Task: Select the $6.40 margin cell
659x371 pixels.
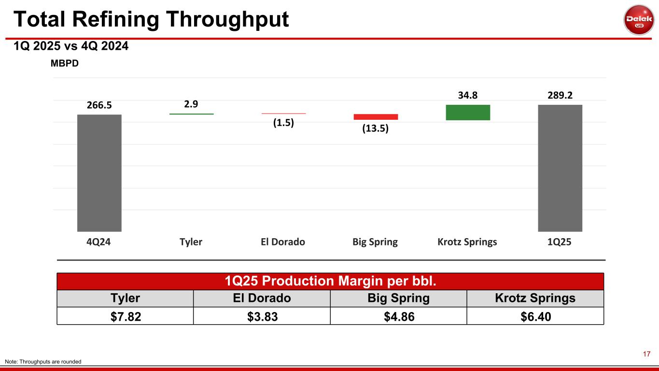Action: [x=535, y=316]
